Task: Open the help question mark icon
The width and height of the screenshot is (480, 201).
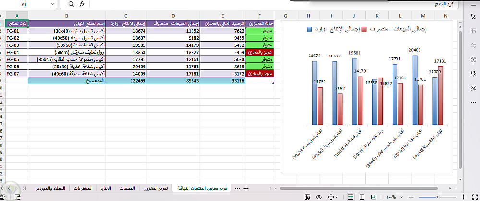Action: (x=473, y=59)
